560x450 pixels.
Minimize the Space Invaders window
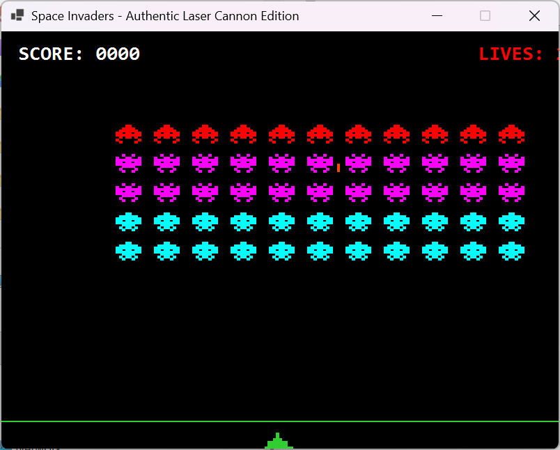click(437, 16)
